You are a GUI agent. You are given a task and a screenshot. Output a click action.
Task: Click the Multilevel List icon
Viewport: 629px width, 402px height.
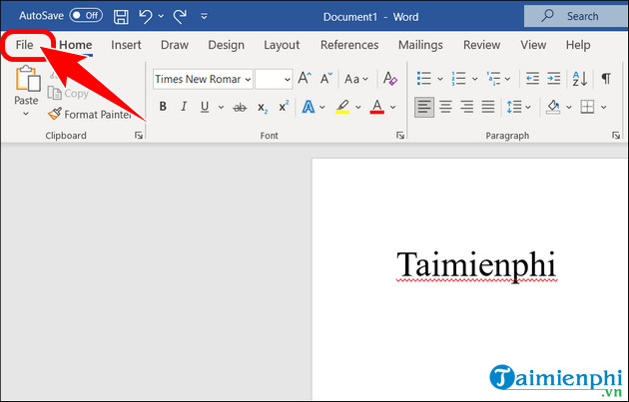pyautogui.click(x=493, y=79)
